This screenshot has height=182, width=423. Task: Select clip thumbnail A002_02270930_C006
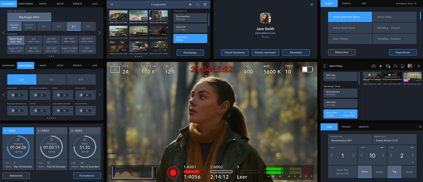click(x=158, y=31)
